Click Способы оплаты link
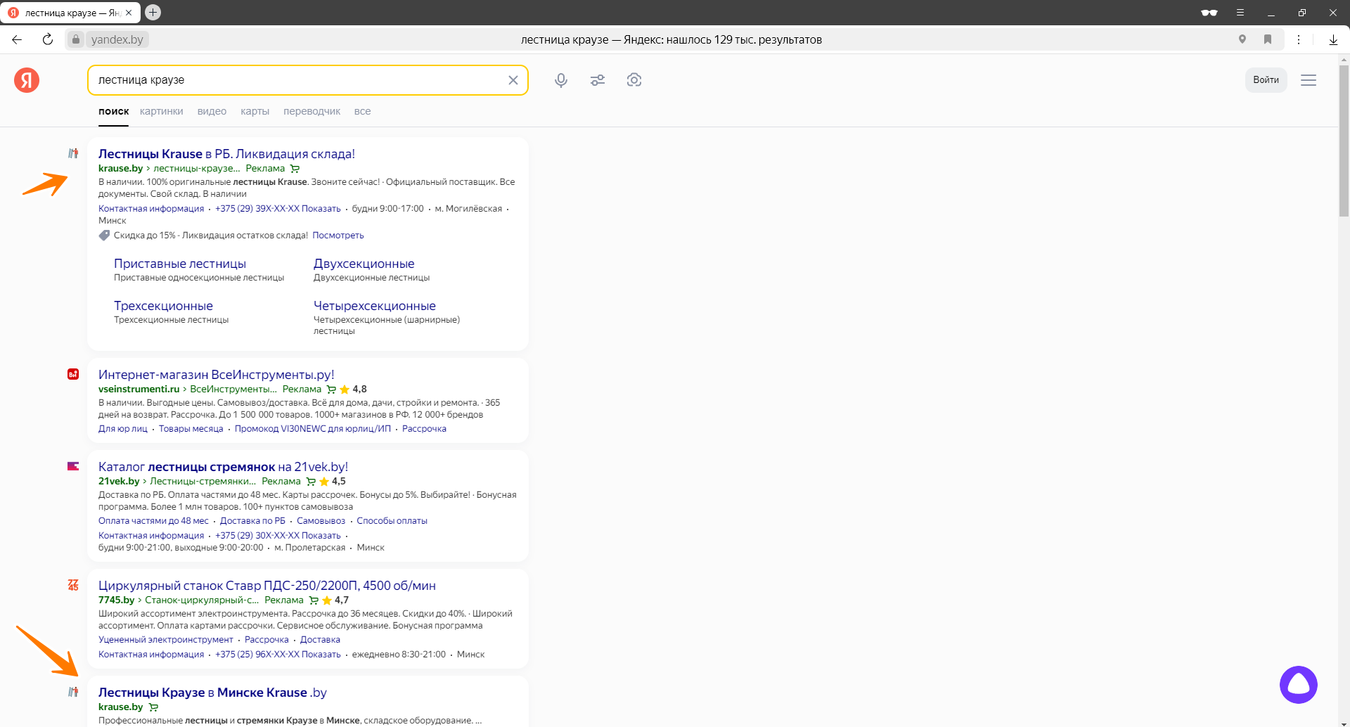 (x=392, y=521)
